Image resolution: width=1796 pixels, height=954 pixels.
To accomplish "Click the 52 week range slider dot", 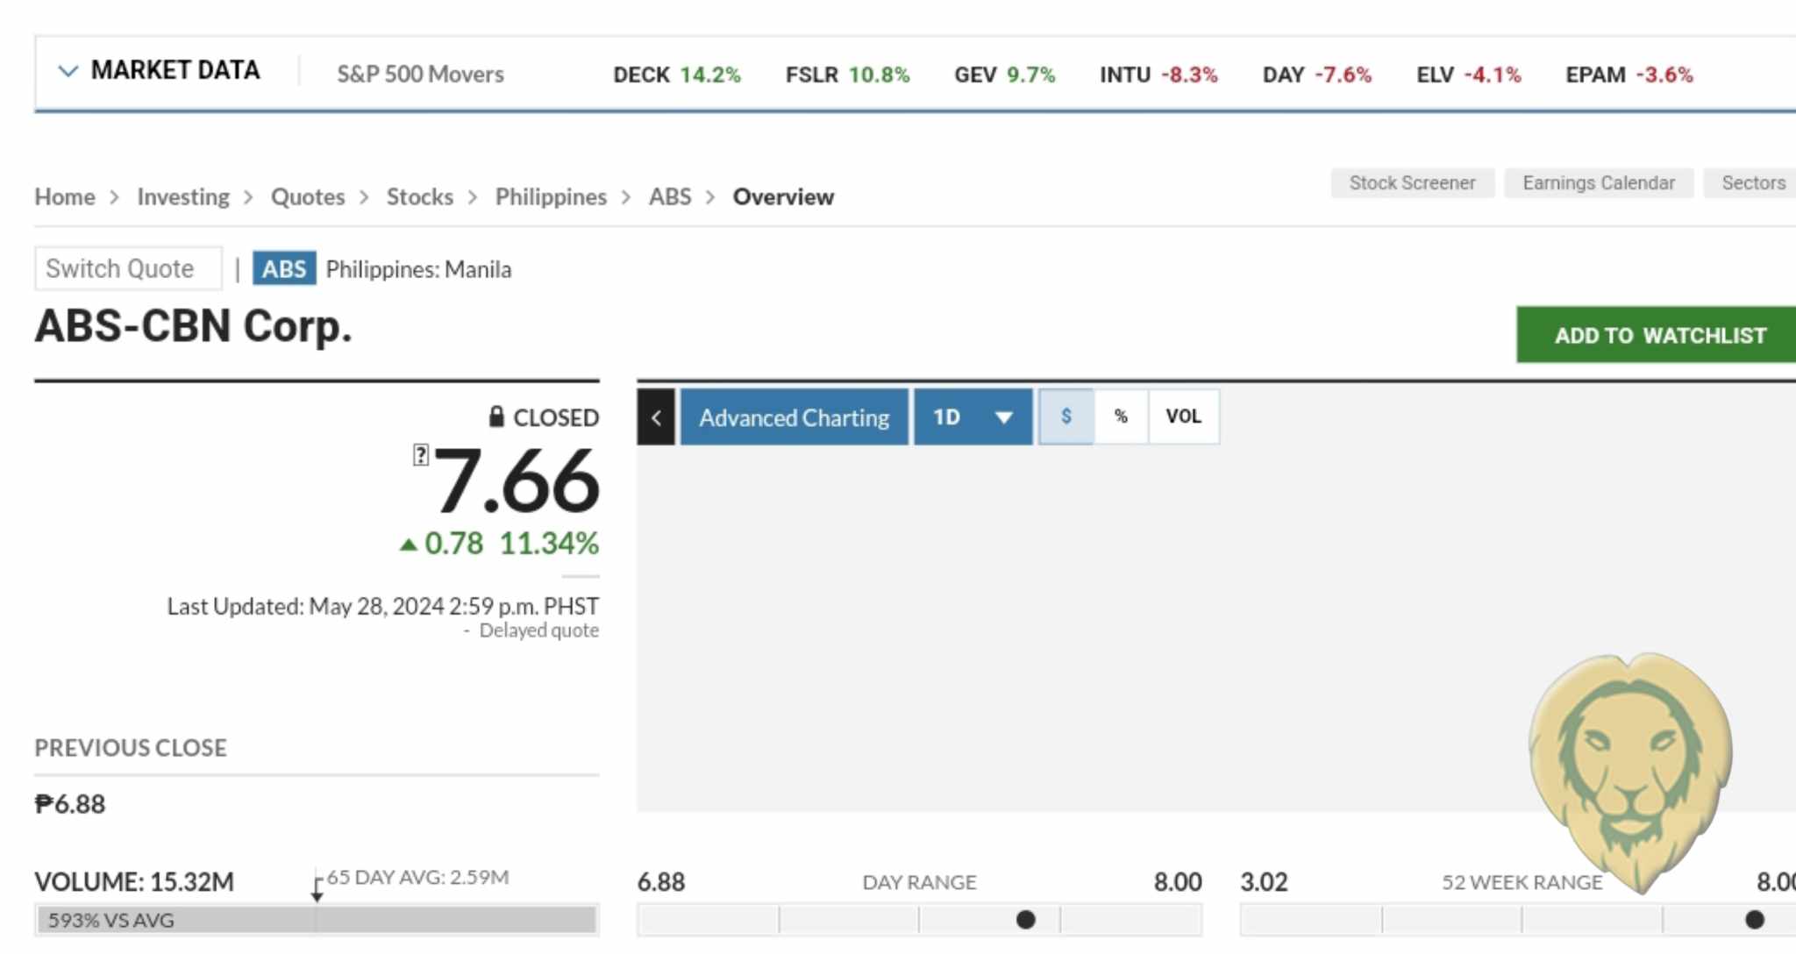I will tap(1754, 920).
